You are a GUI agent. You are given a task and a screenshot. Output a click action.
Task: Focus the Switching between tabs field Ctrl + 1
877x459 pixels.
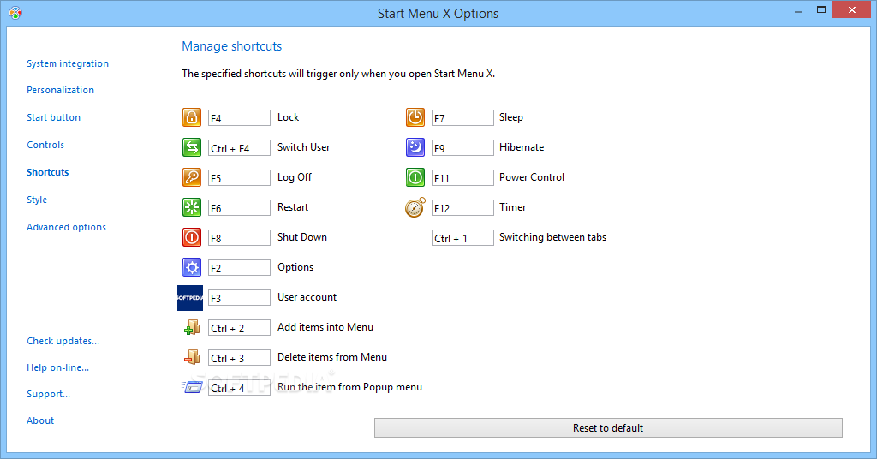click(x=462, y=237)
